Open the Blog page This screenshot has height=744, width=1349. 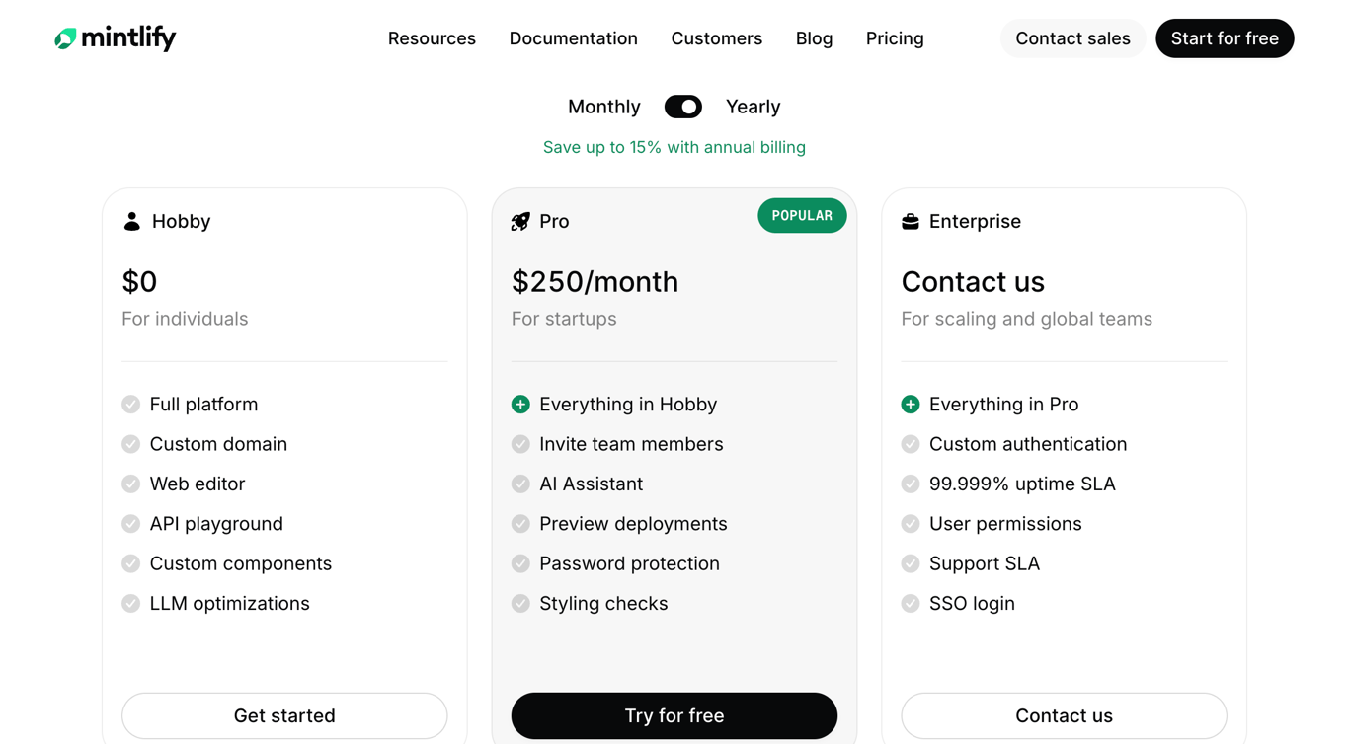(x=814, y=38)
